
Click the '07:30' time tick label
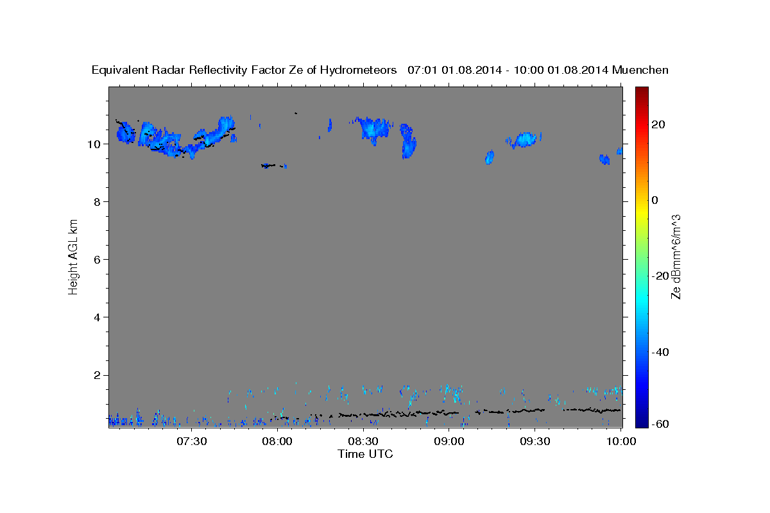point(192,441)
